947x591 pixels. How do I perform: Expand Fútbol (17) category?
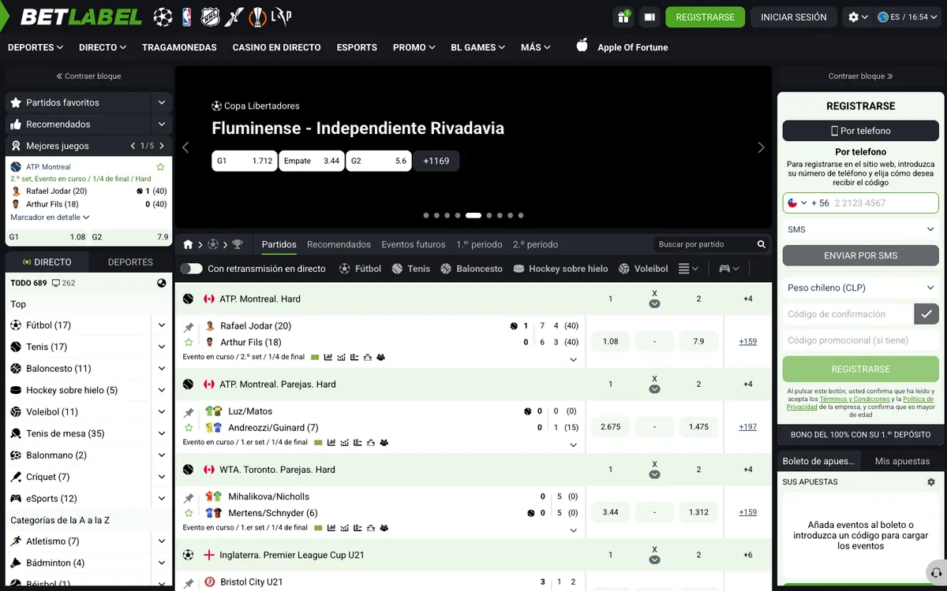pos(161,325)
